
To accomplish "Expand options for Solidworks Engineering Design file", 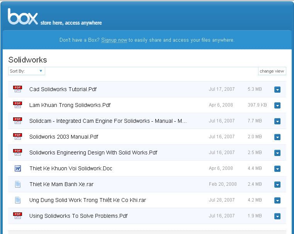I will pyautogui.click(x=277, y=153).
